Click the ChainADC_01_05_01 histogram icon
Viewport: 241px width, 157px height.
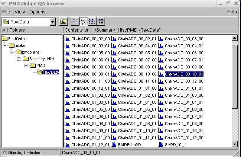pyautogui.click(x=114, y=110)
